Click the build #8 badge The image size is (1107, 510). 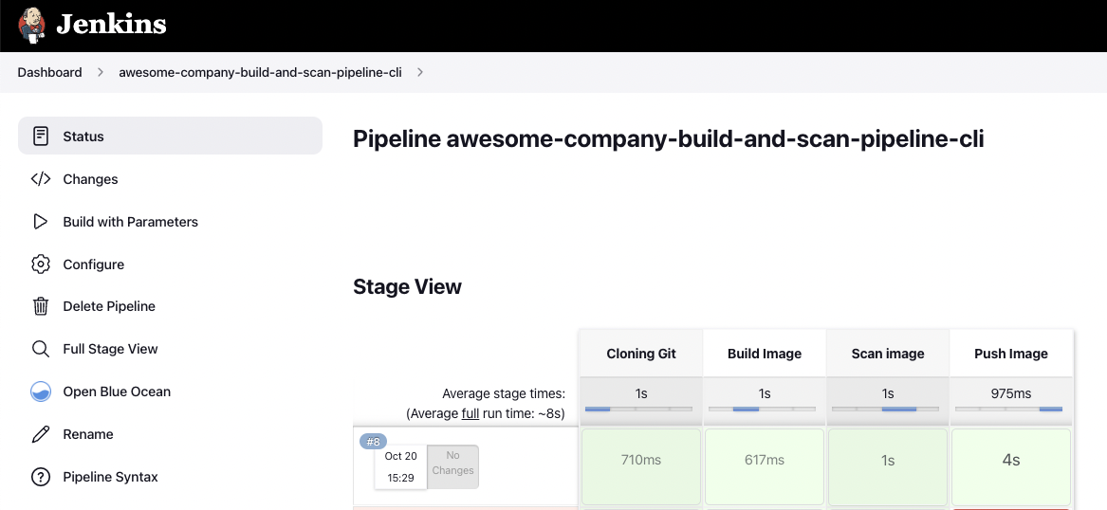(x=374, y=442)
